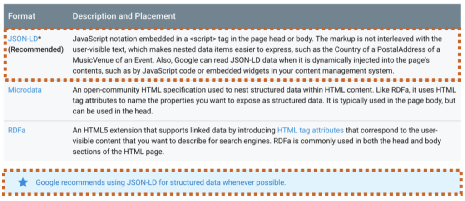465x201 pixels.
Task: Open the JSON-LD format link
Action: tap(23, 39)
